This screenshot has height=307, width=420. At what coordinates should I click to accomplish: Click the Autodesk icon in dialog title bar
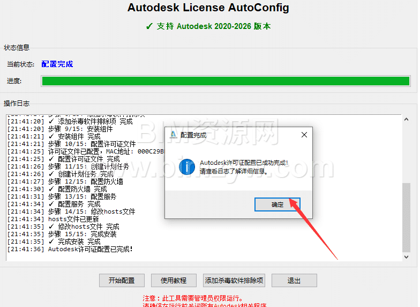(x=174, y=135)
